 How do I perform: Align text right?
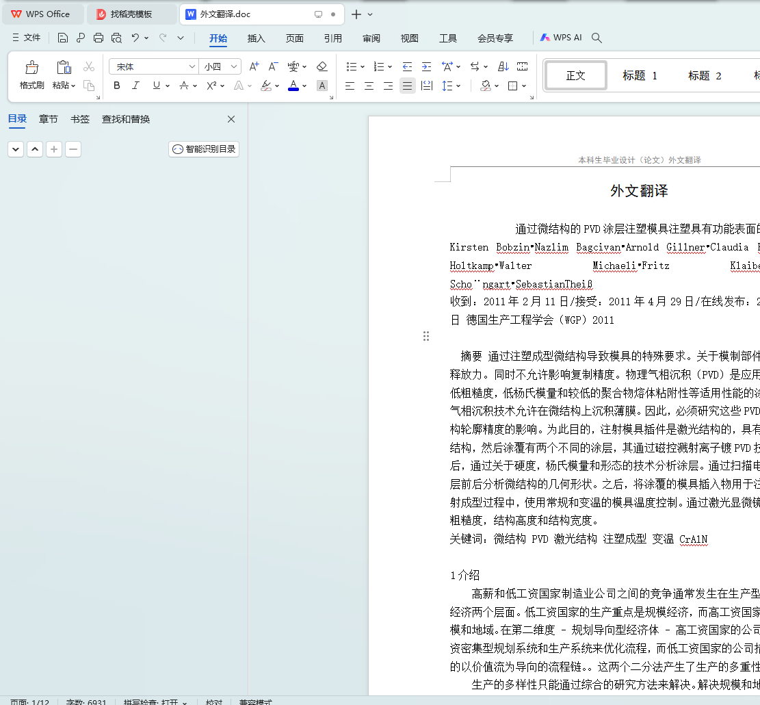click(x=389, y=86)
